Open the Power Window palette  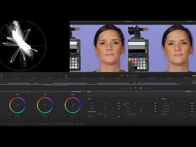tap(120, 88)
